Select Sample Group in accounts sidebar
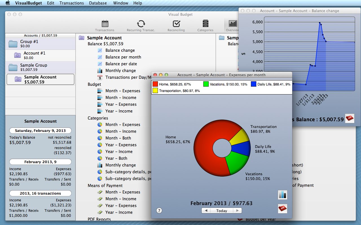Image resolution: width=361 pixels, height=225 pixels. [40, 67]
